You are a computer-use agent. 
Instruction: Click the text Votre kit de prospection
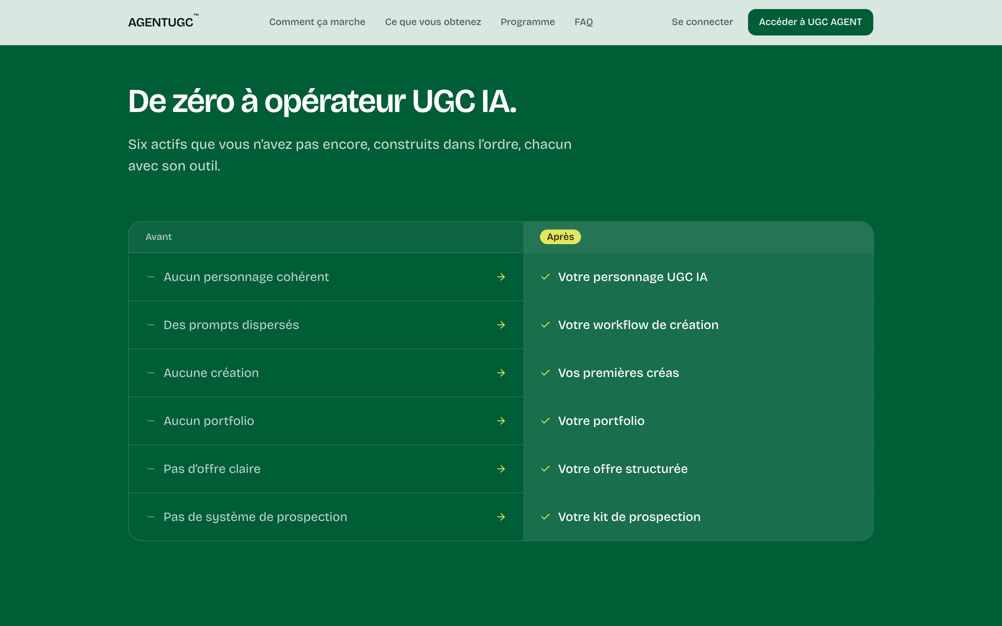(x=629, y=517)
